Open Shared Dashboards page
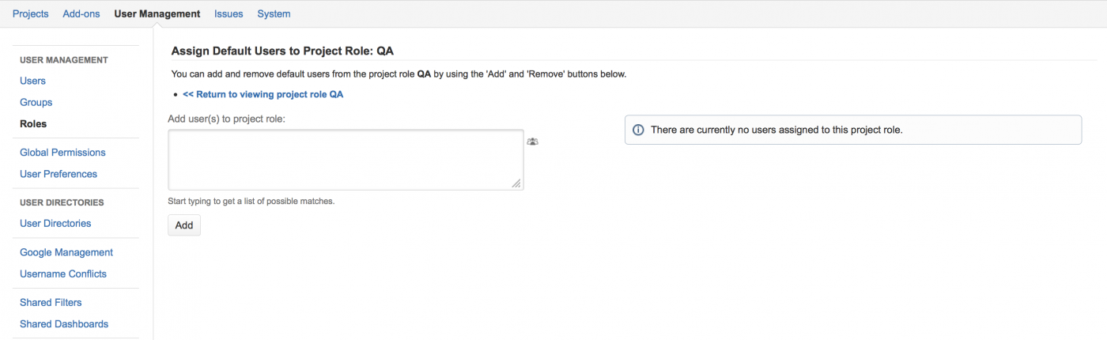Image resolution: width=1107 pixels, height=340 pixels. click(x=64, y=323)
